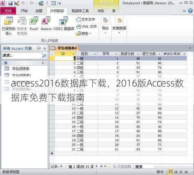Screen dimensions: 194x175
Task: Open the ID column filter dropdown
Action: click(73, 54)
